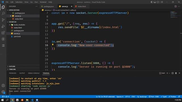Open Customize Layout icon in title bar
The height and width of the screenshot is (102, 182).
click(x=162, y=2)
